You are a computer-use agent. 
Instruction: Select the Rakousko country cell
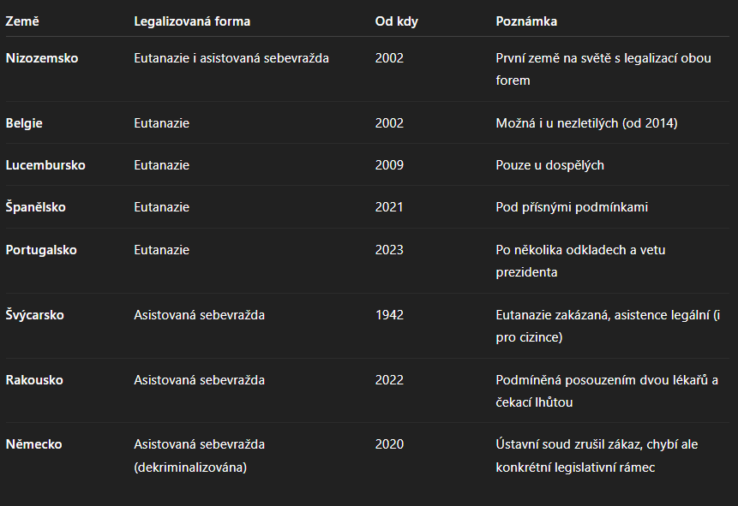(34, 380)
